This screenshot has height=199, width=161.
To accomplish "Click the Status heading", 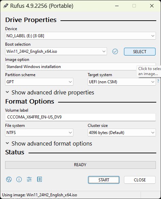I will (x=15, y=152).
